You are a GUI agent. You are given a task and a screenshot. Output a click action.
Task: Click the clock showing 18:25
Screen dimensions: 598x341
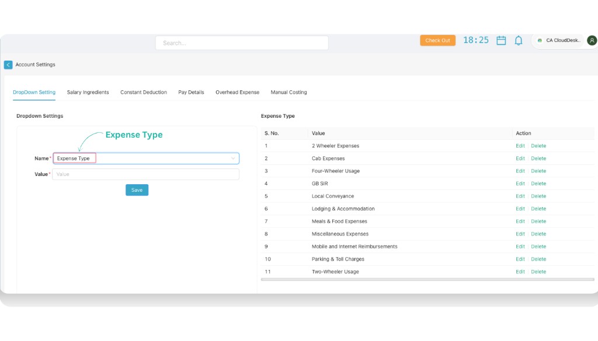tap(476, 40)
